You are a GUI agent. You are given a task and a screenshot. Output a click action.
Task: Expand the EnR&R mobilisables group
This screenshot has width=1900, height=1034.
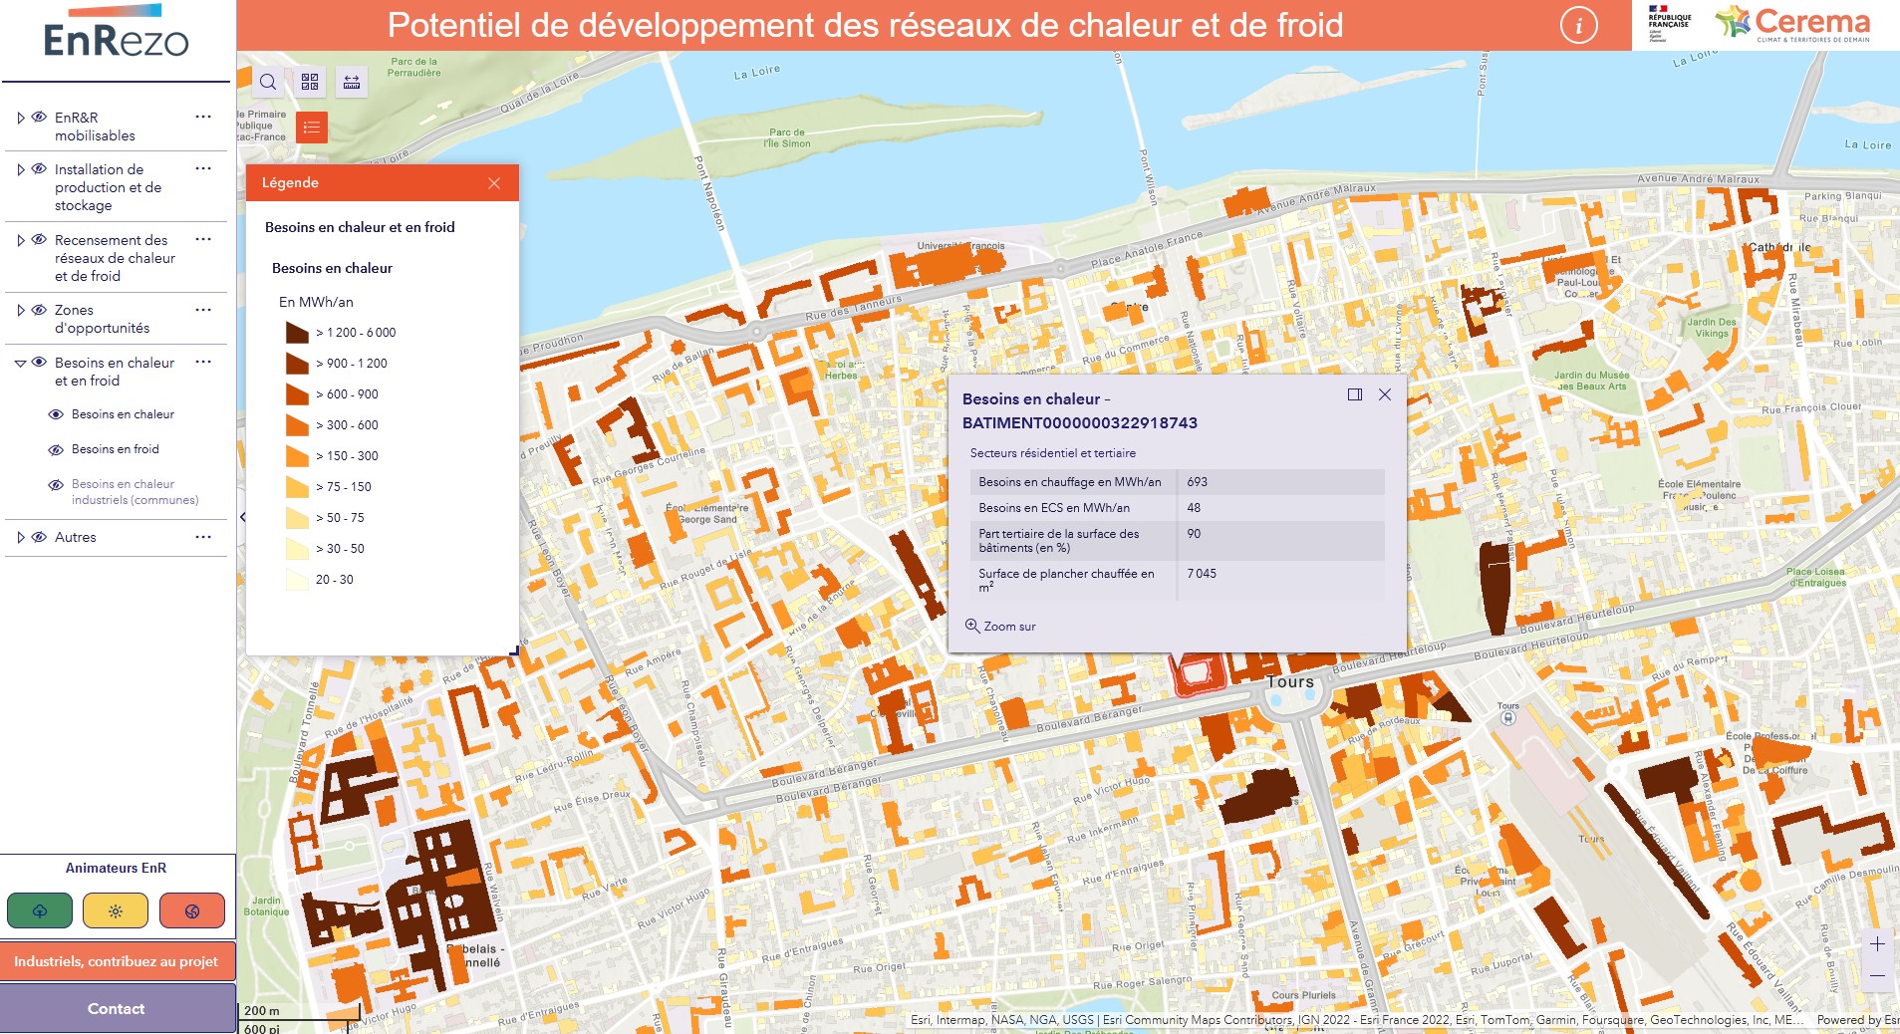[x=20, y=118]
